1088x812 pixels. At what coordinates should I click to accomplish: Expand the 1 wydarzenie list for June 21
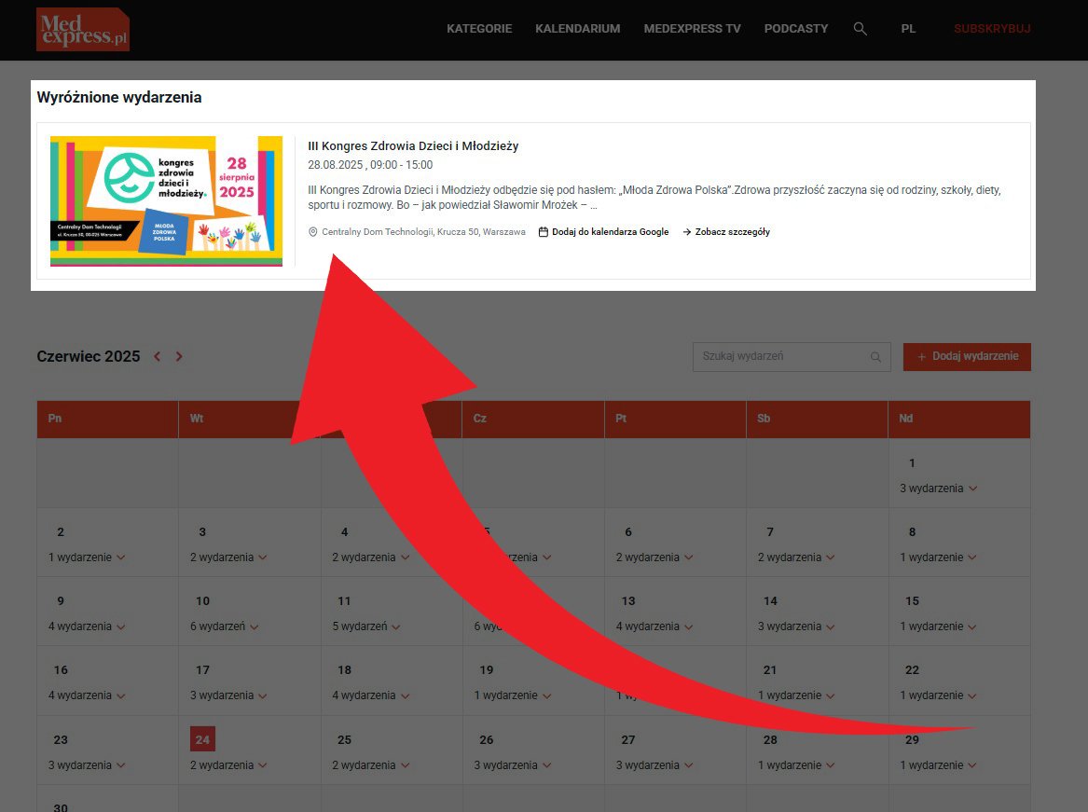tap(796, 695)
